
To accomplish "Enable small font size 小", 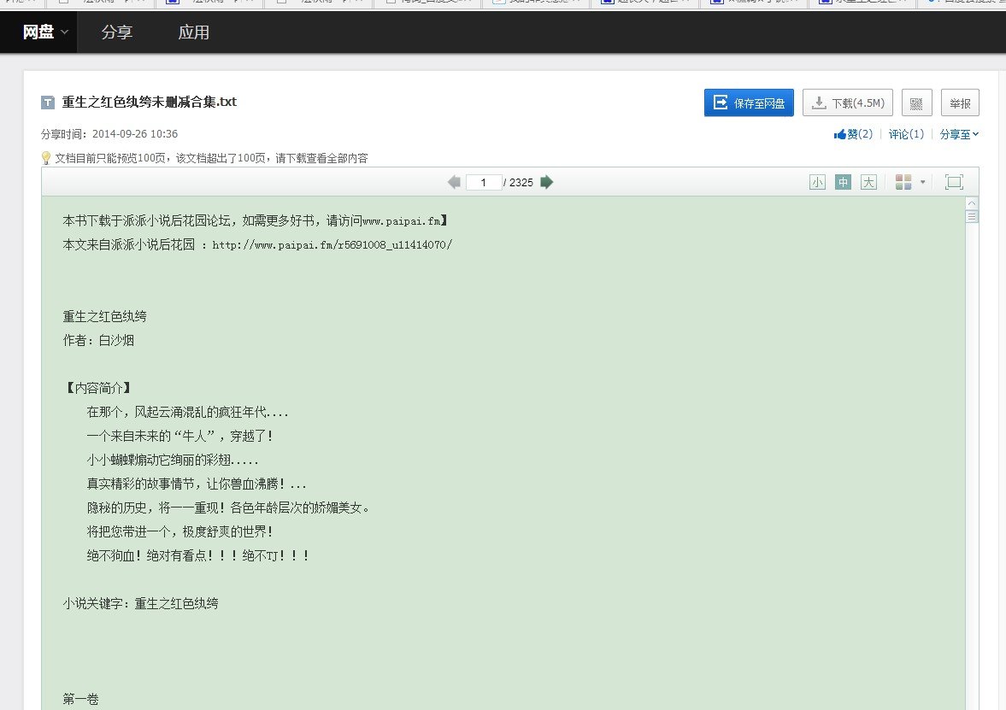I will click(817, 181).
